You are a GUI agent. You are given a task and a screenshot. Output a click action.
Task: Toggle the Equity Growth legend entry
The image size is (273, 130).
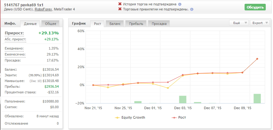pyautogui.click(x=130, y=117)
